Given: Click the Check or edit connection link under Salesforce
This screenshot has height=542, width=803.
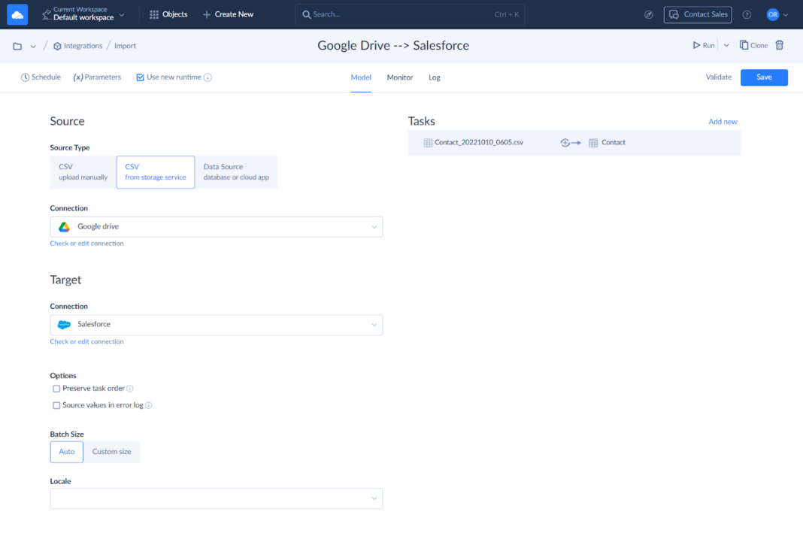Looking at the screenshot, I should [86, 341].
